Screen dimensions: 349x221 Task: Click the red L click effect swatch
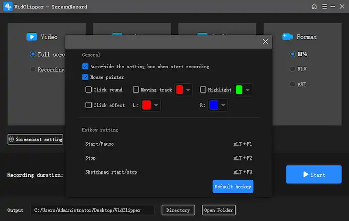point(147,105)
